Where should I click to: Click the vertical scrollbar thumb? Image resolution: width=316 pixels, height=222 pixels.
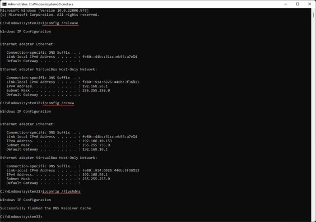click(x=313, y=15)
